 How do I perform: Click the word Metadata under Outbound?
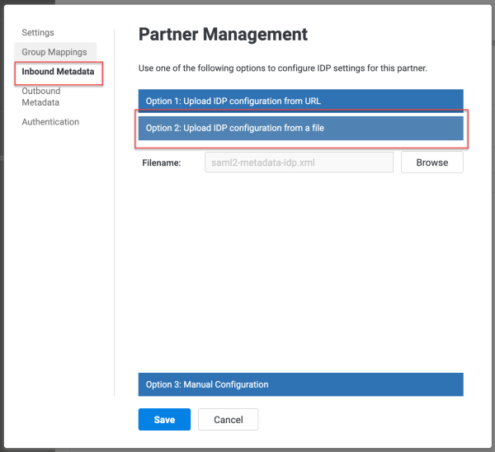40,102
